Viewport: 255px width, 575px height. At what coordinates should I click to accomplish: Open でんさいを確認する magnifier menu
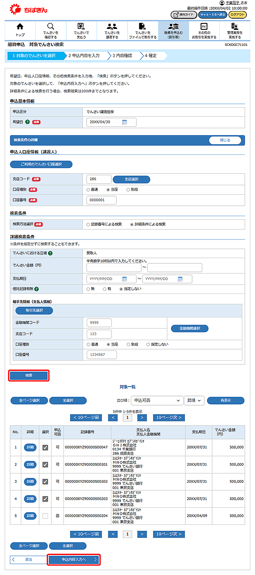(x=51, y=31)
